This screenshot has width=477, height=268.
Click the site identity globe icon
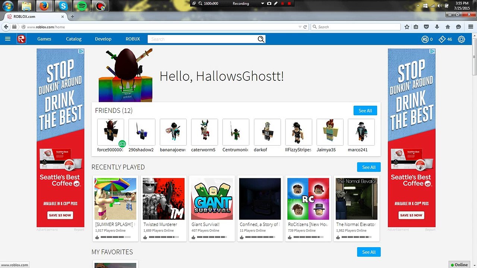pyautogui.click(x=23, y=27)
